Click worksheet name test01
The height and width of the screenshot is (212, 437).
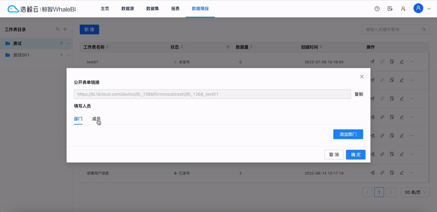(x=92, y=62)
